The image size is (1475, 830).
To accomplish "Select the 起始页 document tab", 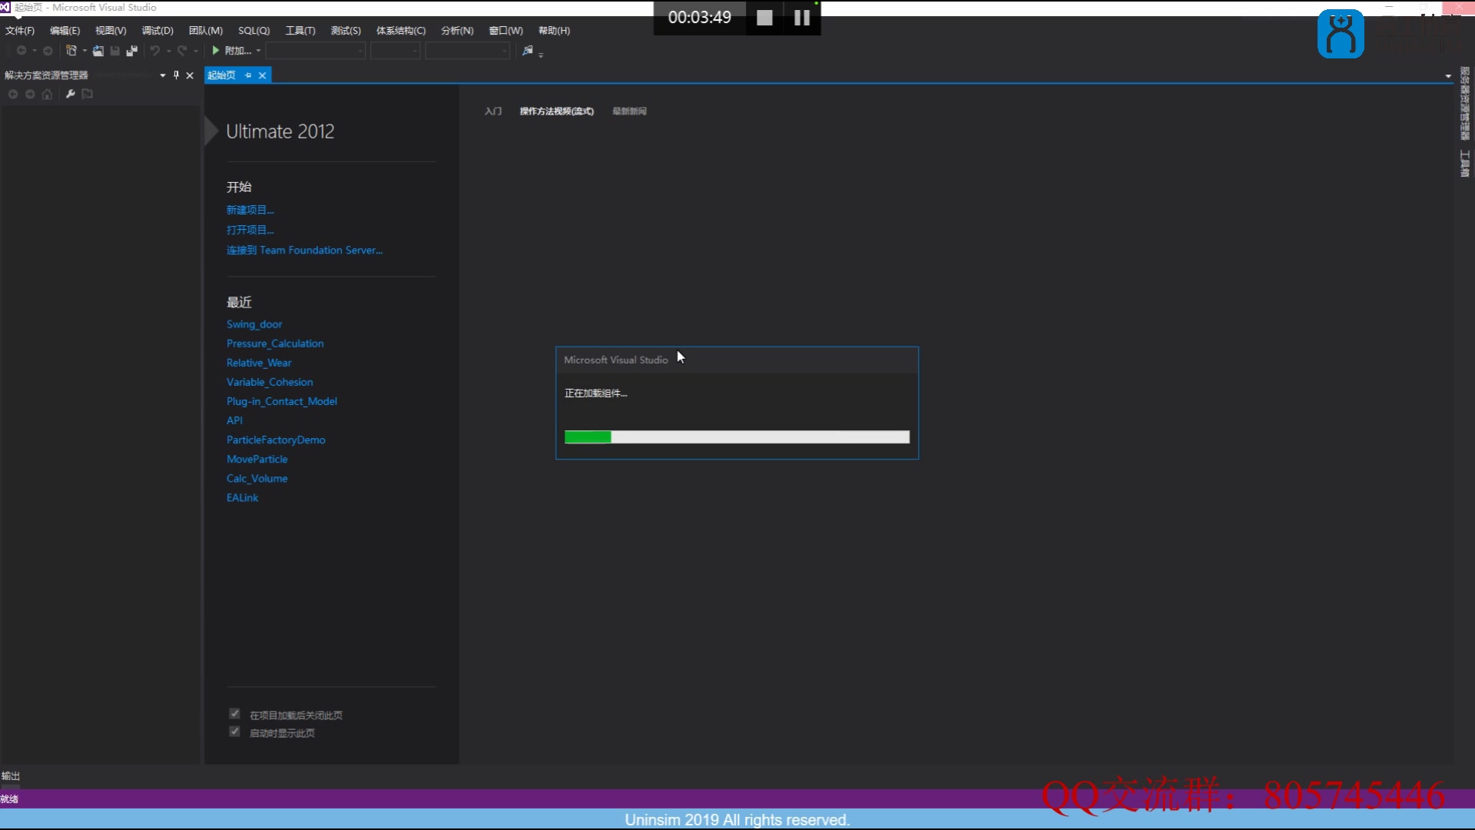I will click(222, 75).
